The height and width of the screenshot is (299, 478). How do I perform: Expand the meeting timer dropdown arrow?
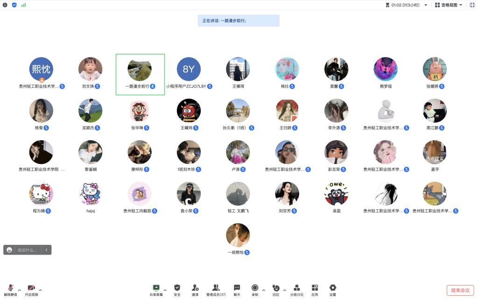(426, 5)
